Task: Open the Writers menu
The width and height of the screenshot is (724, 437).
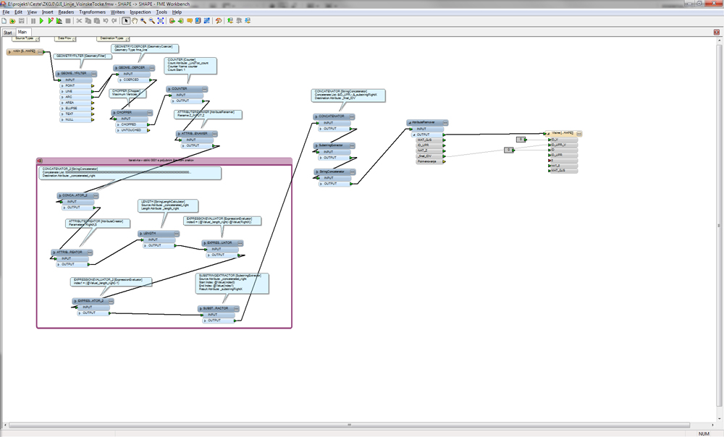Action: 118,12
